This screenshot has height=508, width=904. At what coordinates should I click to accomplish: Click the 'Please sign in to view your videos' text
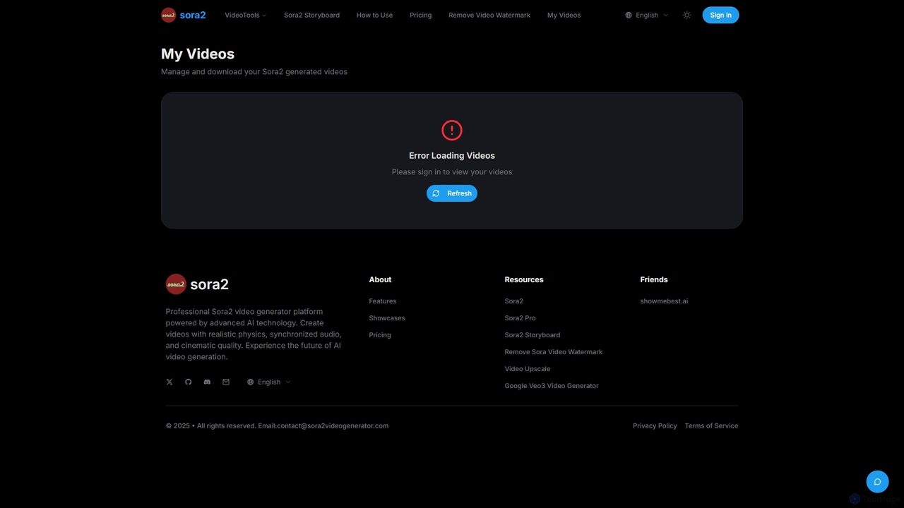pos(452,171)
